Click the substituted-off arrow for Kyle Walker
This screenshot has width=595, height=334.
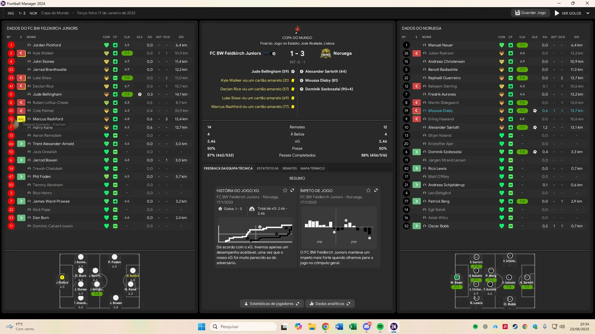point(21,53)
